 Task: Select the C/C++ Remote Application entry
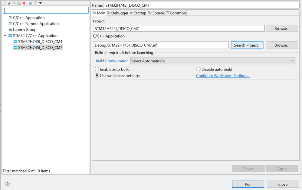36,24
